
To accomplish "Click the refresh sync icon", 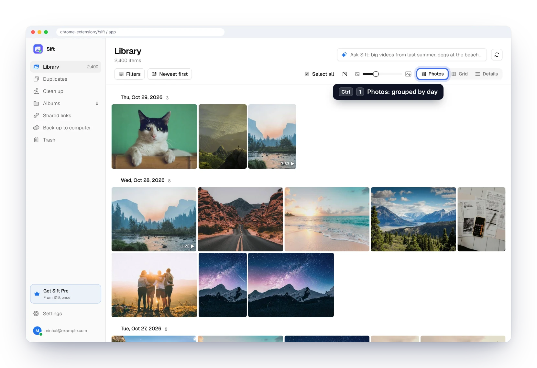I will (497, 55).
